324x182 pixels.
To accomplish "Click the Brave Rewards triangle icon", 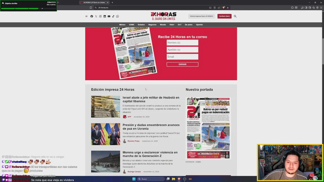I will tap(228, 8).
